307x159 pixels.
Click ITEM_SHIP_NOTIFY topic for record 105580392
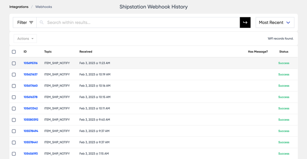tap(57, 120)
